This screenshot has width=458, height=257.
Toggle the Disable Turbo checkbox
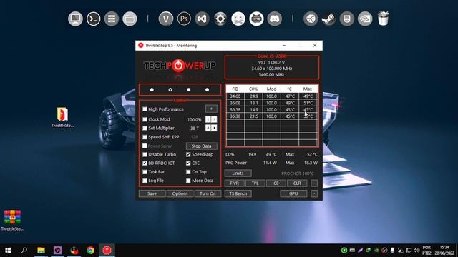click(x=145, y=154)
